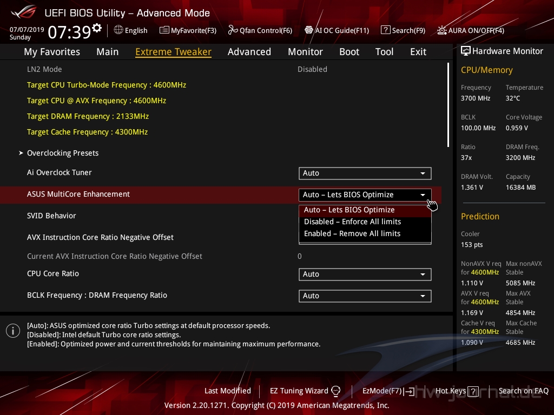The height and width of the screenshot is (415, 554).
Task: Click the info icon in help area
Action: 13,331
